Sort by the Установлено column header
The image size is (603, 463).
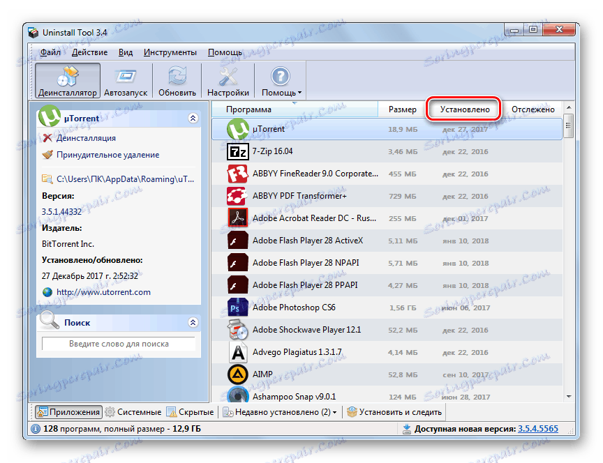pyautogui.click(x=465, y=109)
